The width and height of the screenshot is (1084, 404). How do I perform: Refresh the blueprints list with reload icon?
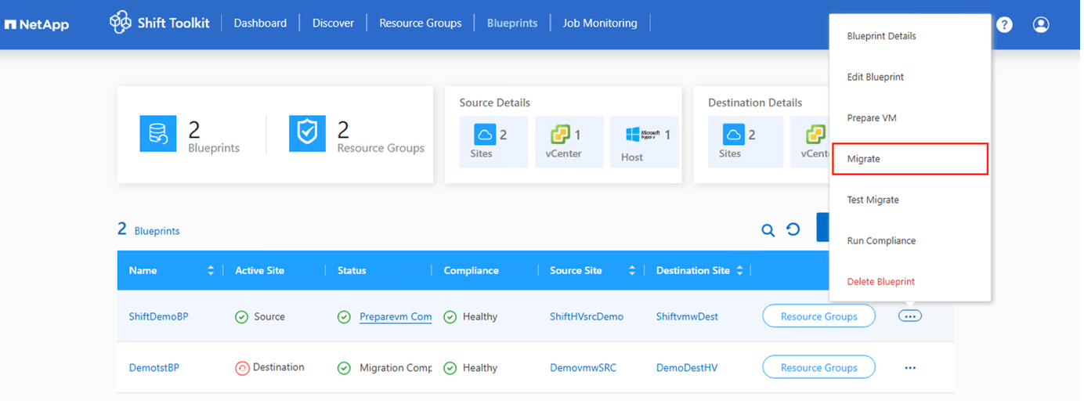click(x=793, y=229)
